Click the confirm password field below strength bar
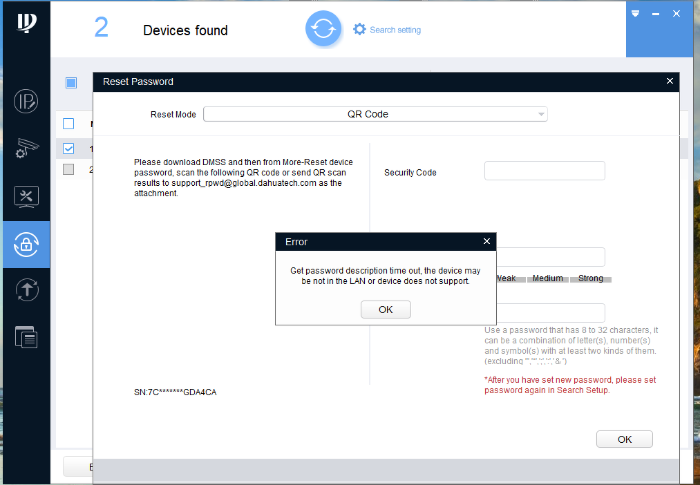Viewport: 700px width, 485px height. (x=551, y=313)
